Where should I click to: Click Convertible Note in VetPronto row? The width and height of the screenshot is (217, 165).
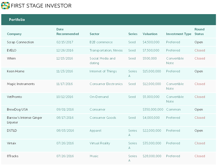tap(175, 99)
